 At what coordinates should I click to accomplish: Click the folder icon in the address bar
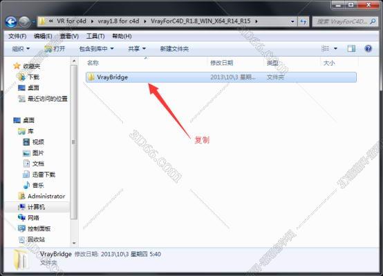[x=42, y=21]
